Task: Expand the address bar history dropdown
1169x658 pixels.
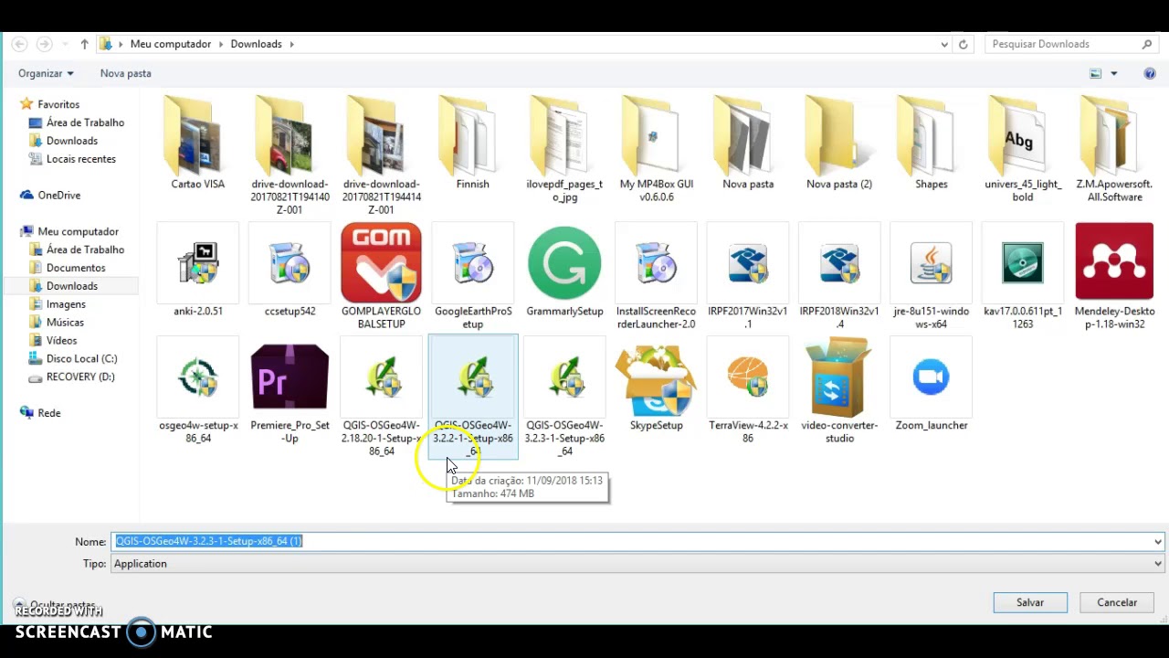Action: (944, 44)
